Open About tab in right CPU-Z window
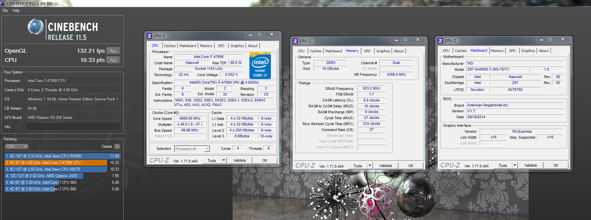 pos(544,51)
